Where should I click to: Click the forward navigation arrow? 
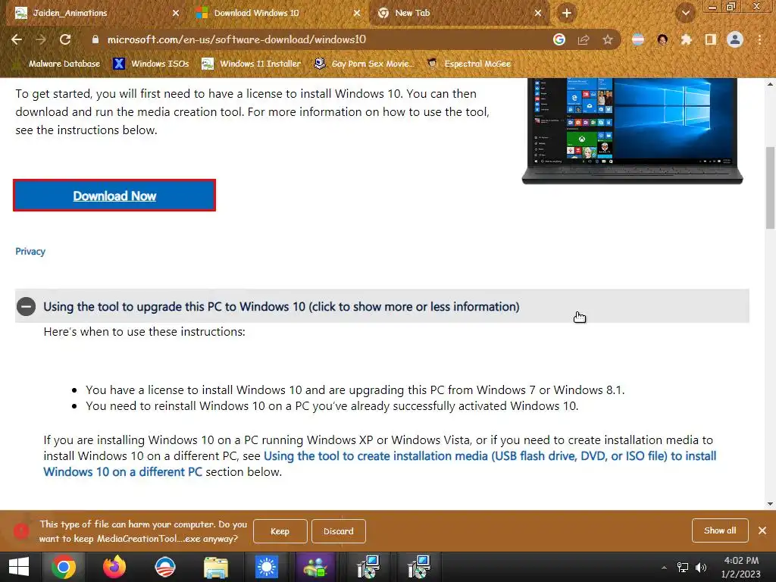pyautogui.click(x=41, y=39)
